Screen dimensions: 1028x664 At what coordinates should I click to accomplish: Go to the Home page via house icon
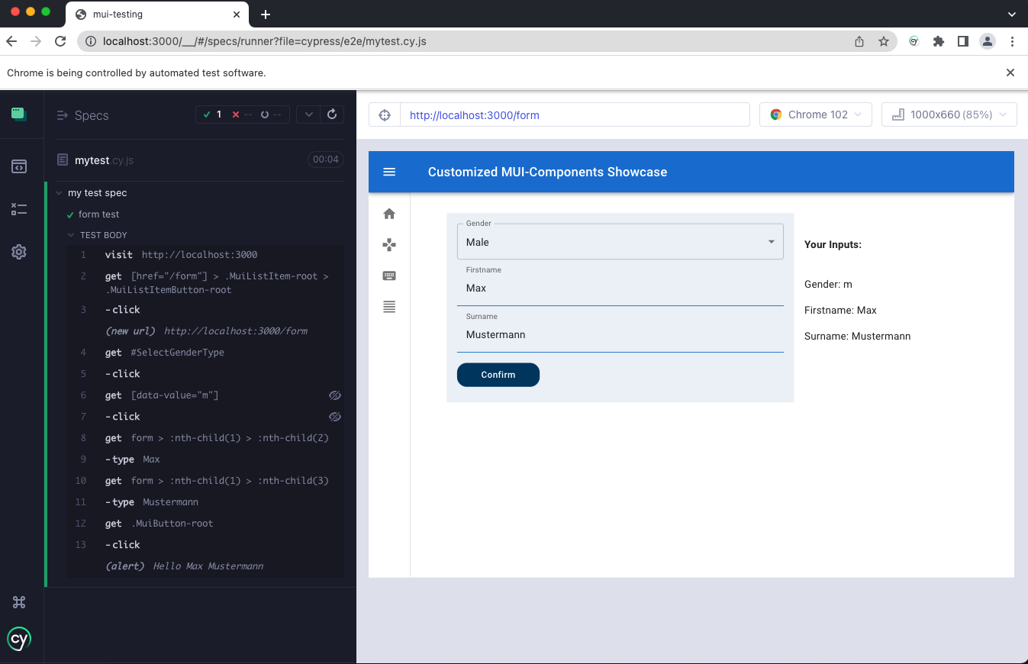389,214
